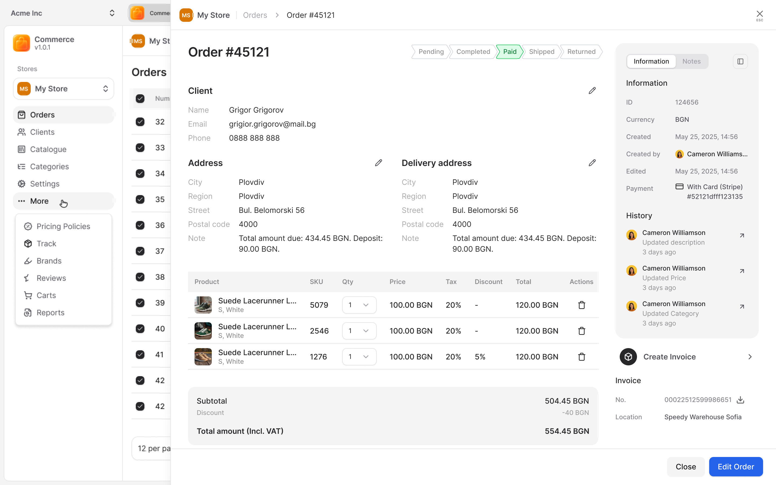Viewport: 776px width, 485px height.
Task: Expand the My Store selector in sidebar
Action: coord(64,89)
